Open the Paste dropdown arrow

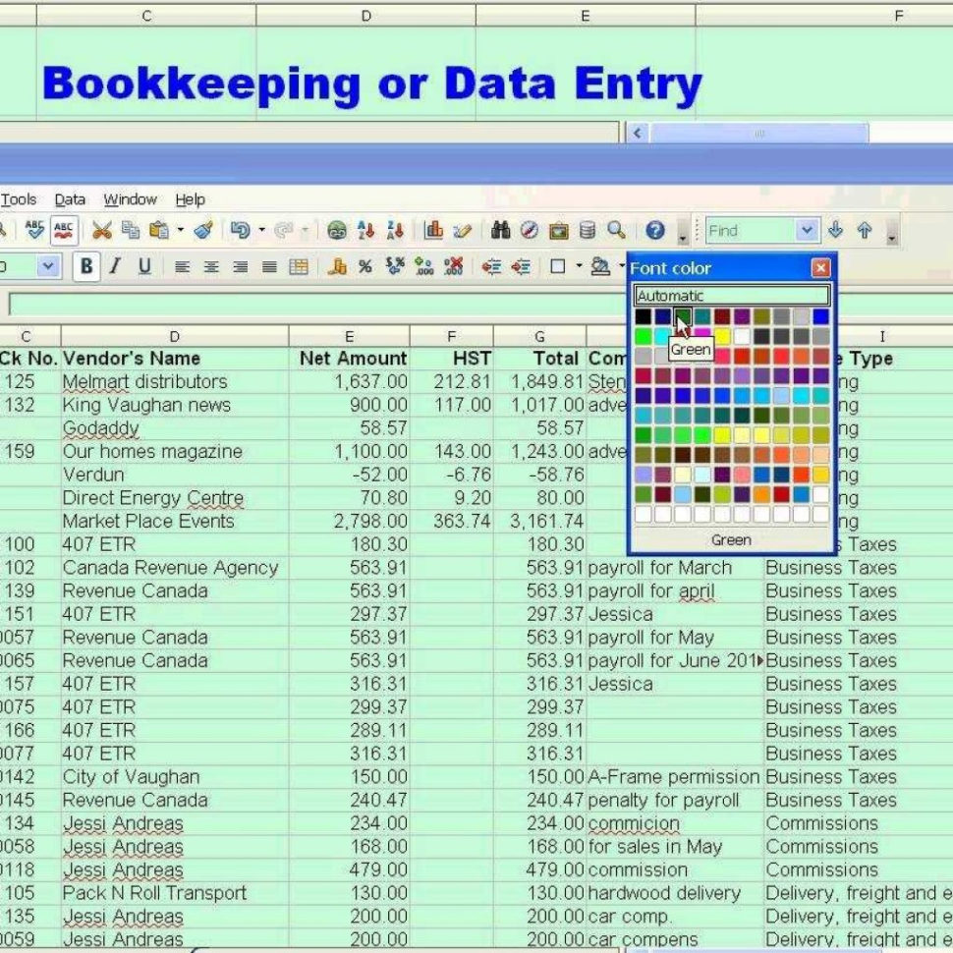click(x=179, y=229)
